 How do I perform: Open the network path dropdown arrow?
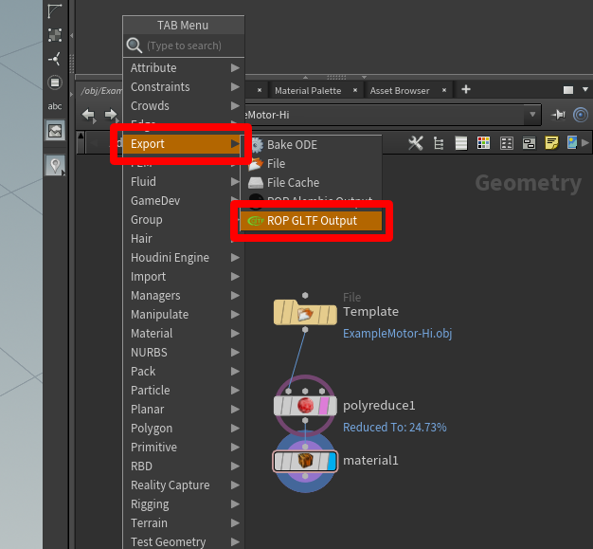(534, 115)
